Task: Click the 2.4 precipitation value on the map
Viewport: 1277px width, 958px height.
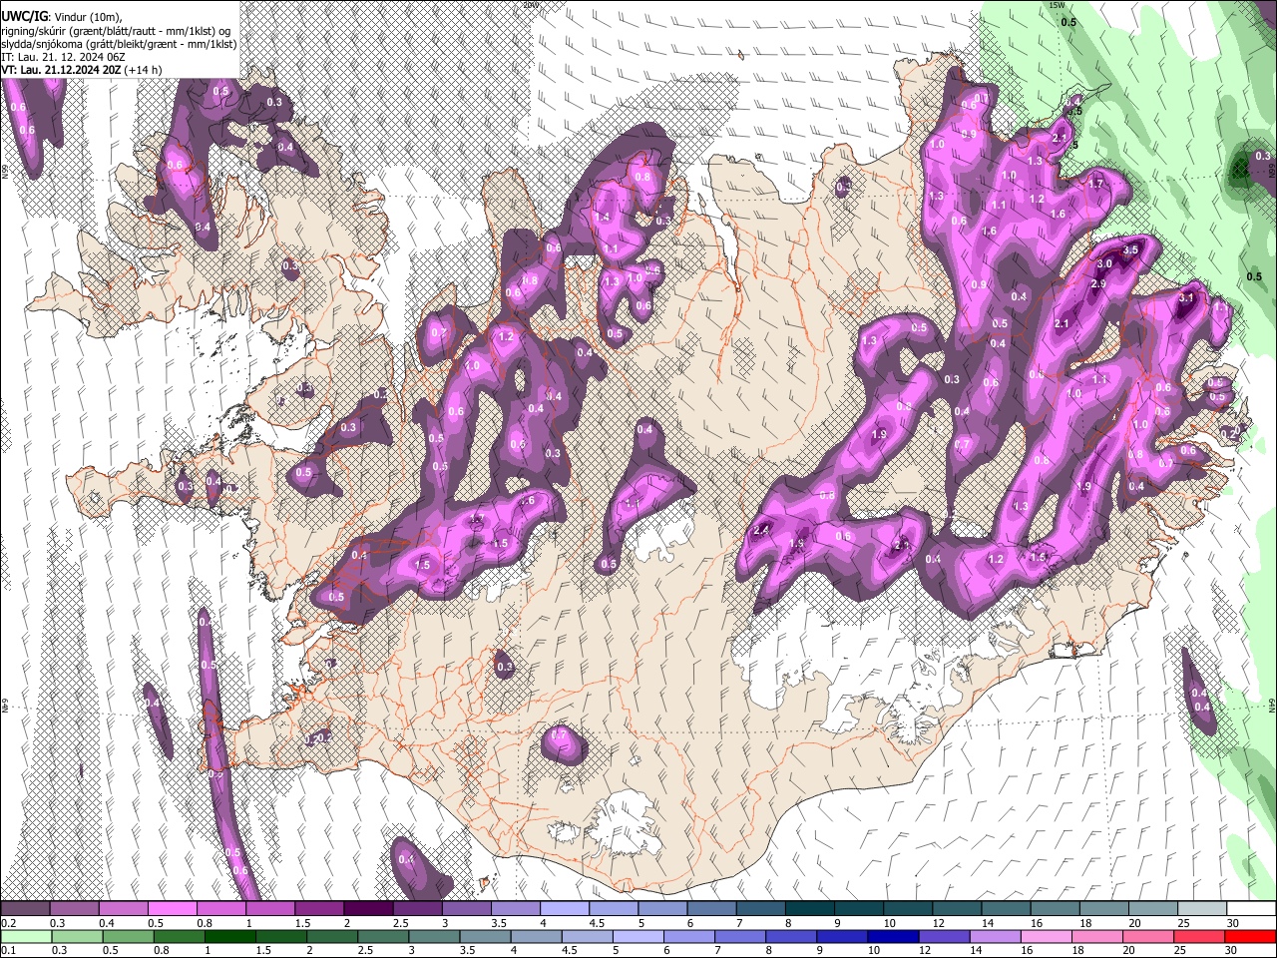Action: 761,530
